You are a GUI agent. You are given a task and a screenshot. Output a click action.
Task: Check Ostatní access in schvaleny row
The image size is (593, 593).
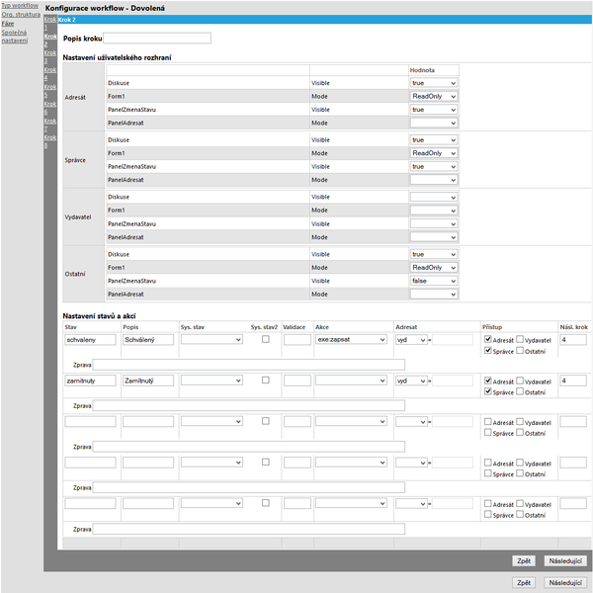click(520, 350)
